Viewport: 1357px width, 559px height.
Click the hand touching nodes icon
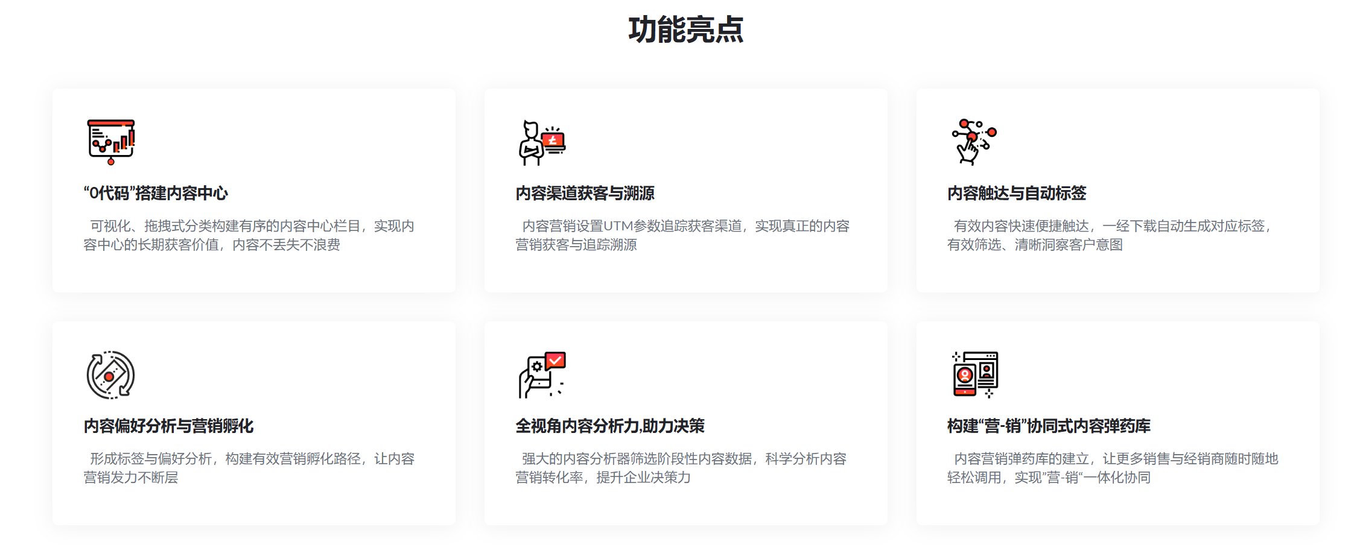click(x=974, y=142)
